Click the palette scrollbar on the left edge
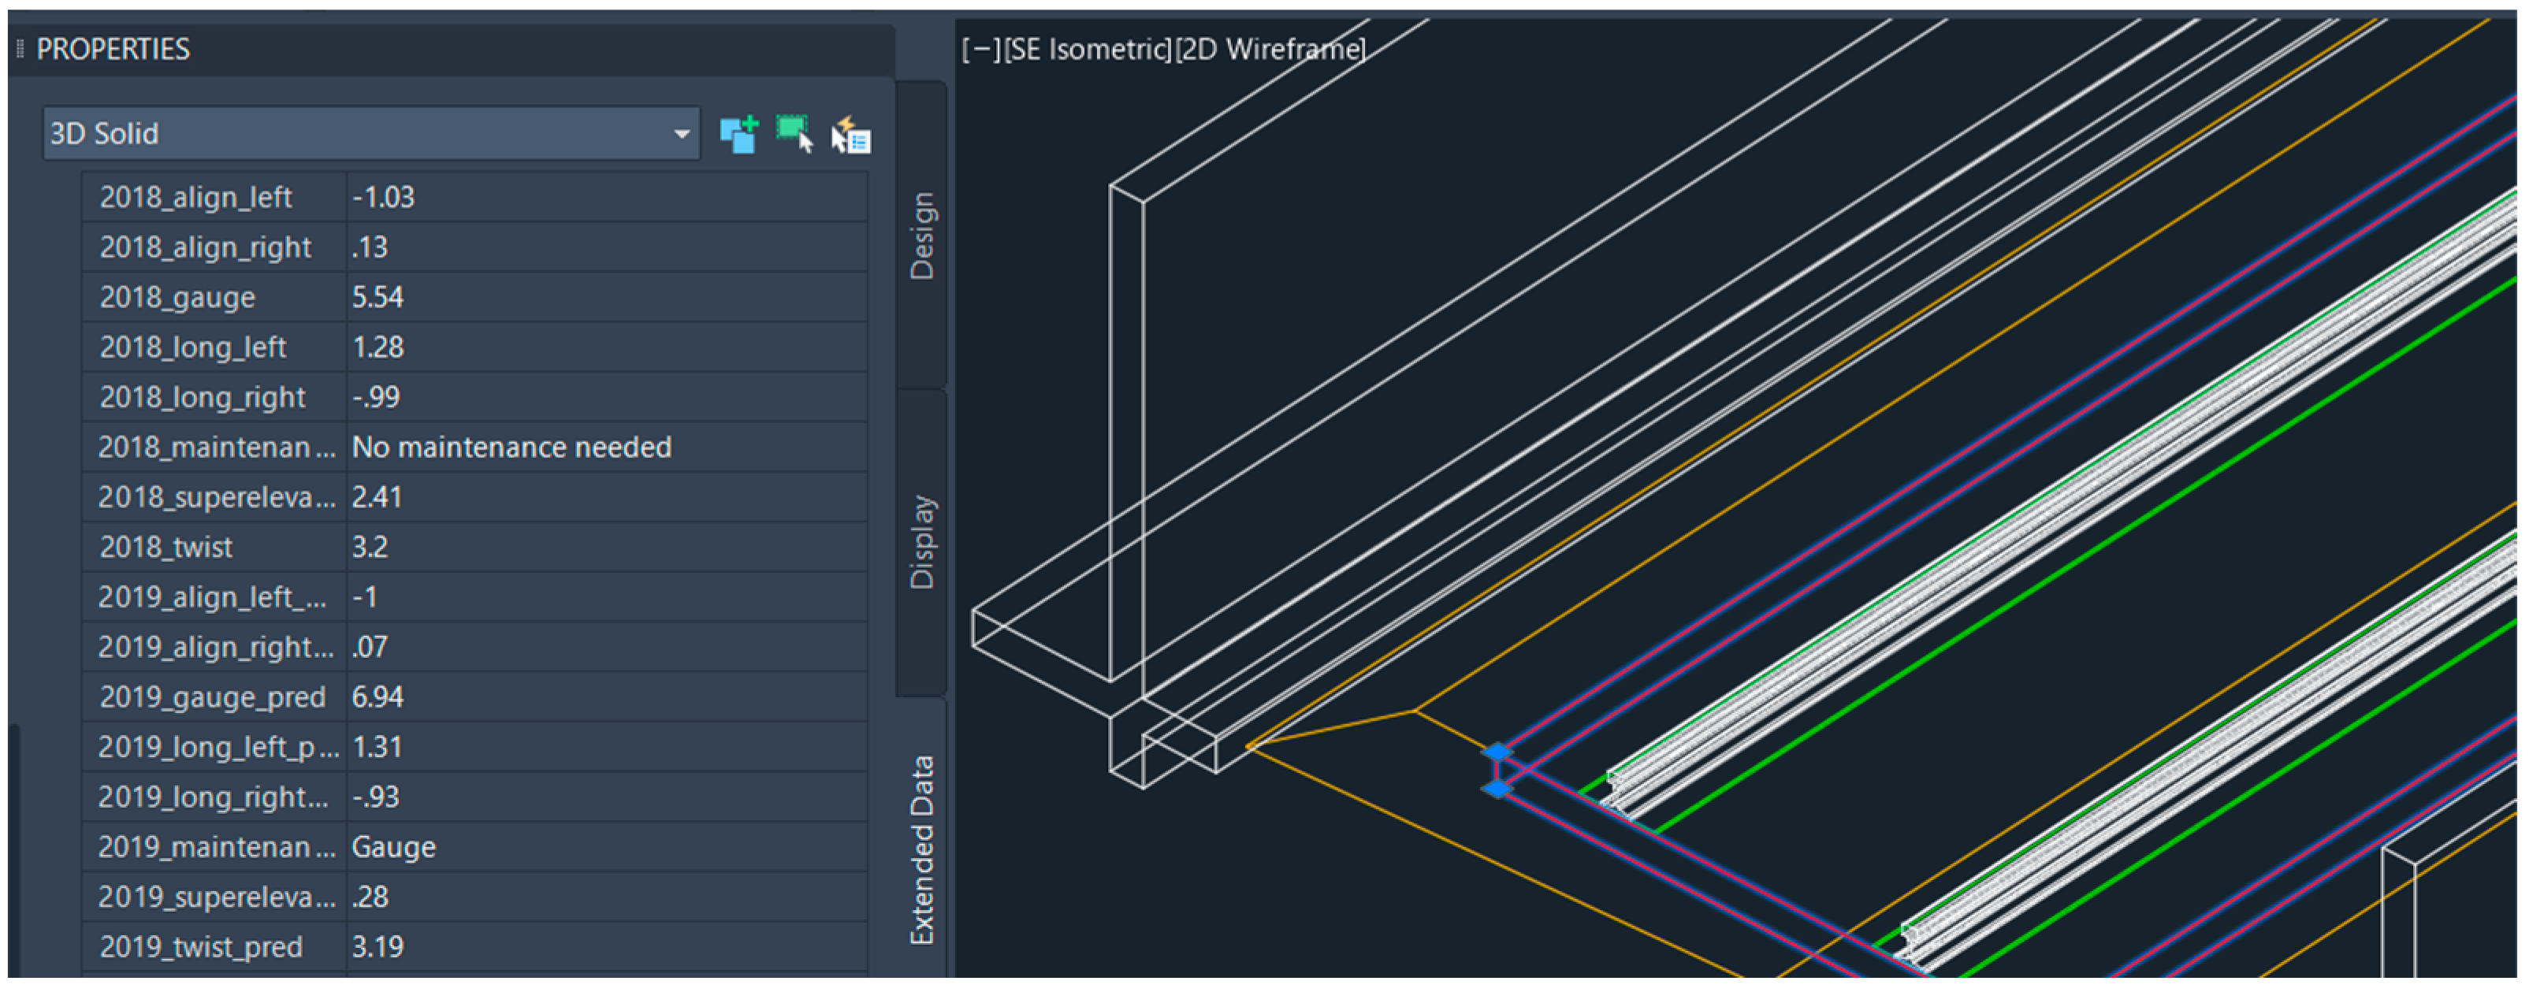This screenshot has width=2529, height=992. coord(13,849)
